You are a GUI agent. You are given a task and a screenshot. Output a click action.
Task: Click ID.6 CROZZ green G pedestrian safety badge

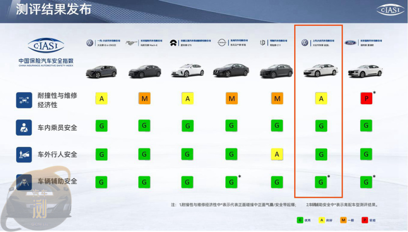(102, 154)
